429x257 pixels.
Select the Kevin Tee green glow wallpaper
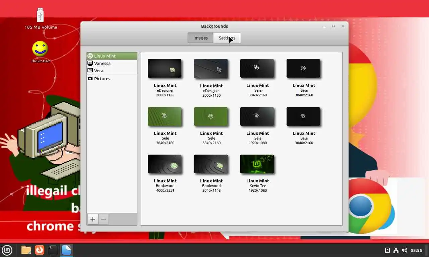tap(257, 164)
